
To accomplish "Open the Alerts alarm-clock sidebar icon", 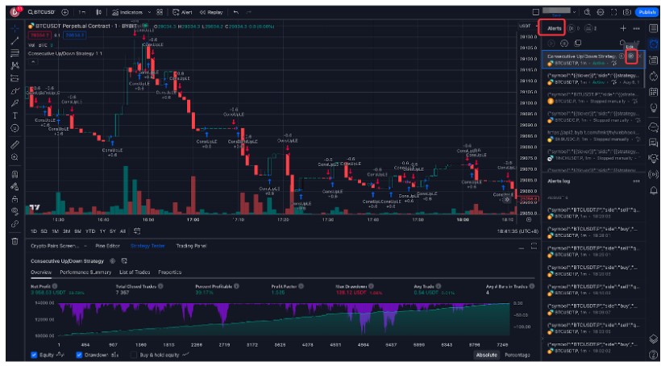I will [x=653, y=44].
